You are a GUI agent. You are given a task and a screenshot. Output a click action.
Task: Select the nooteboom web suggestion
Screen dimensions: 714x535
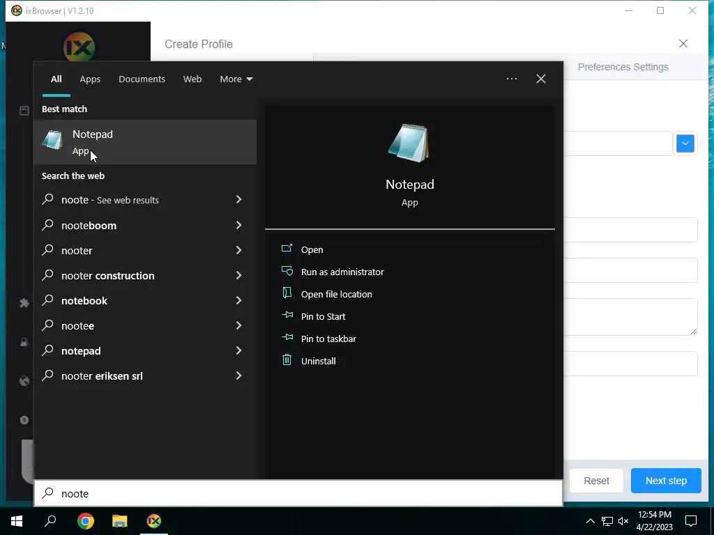[x=89, y=226]
